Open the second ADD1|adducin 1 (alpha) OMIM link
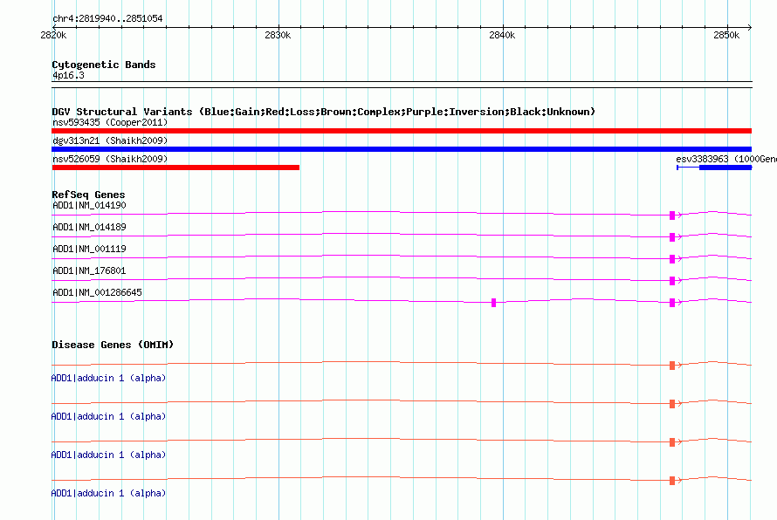This screenshot has height=520, width=777. 108,416
